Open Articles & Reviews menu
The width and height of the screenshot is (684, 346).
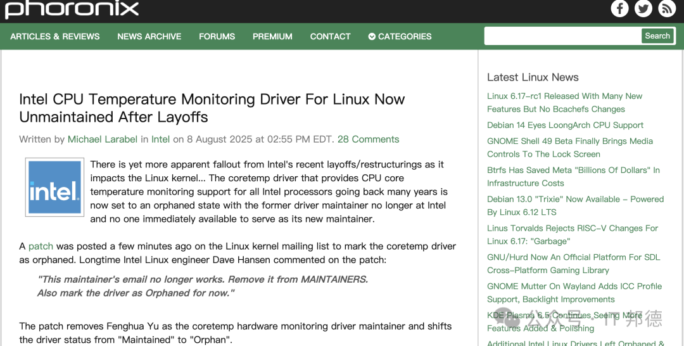(55, 37)
